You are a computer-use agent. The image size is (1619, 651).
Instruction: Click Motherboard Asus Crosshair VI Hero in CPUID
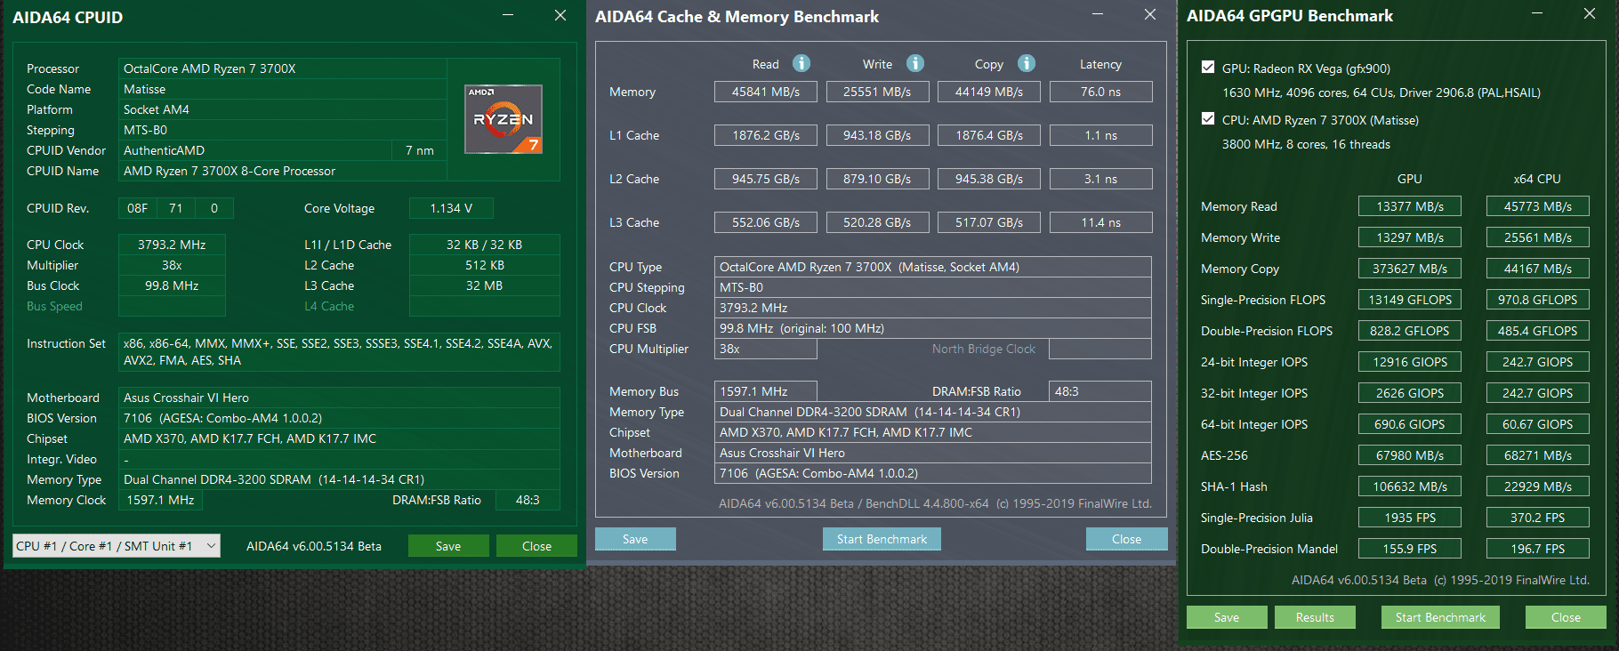pos(339,398)
